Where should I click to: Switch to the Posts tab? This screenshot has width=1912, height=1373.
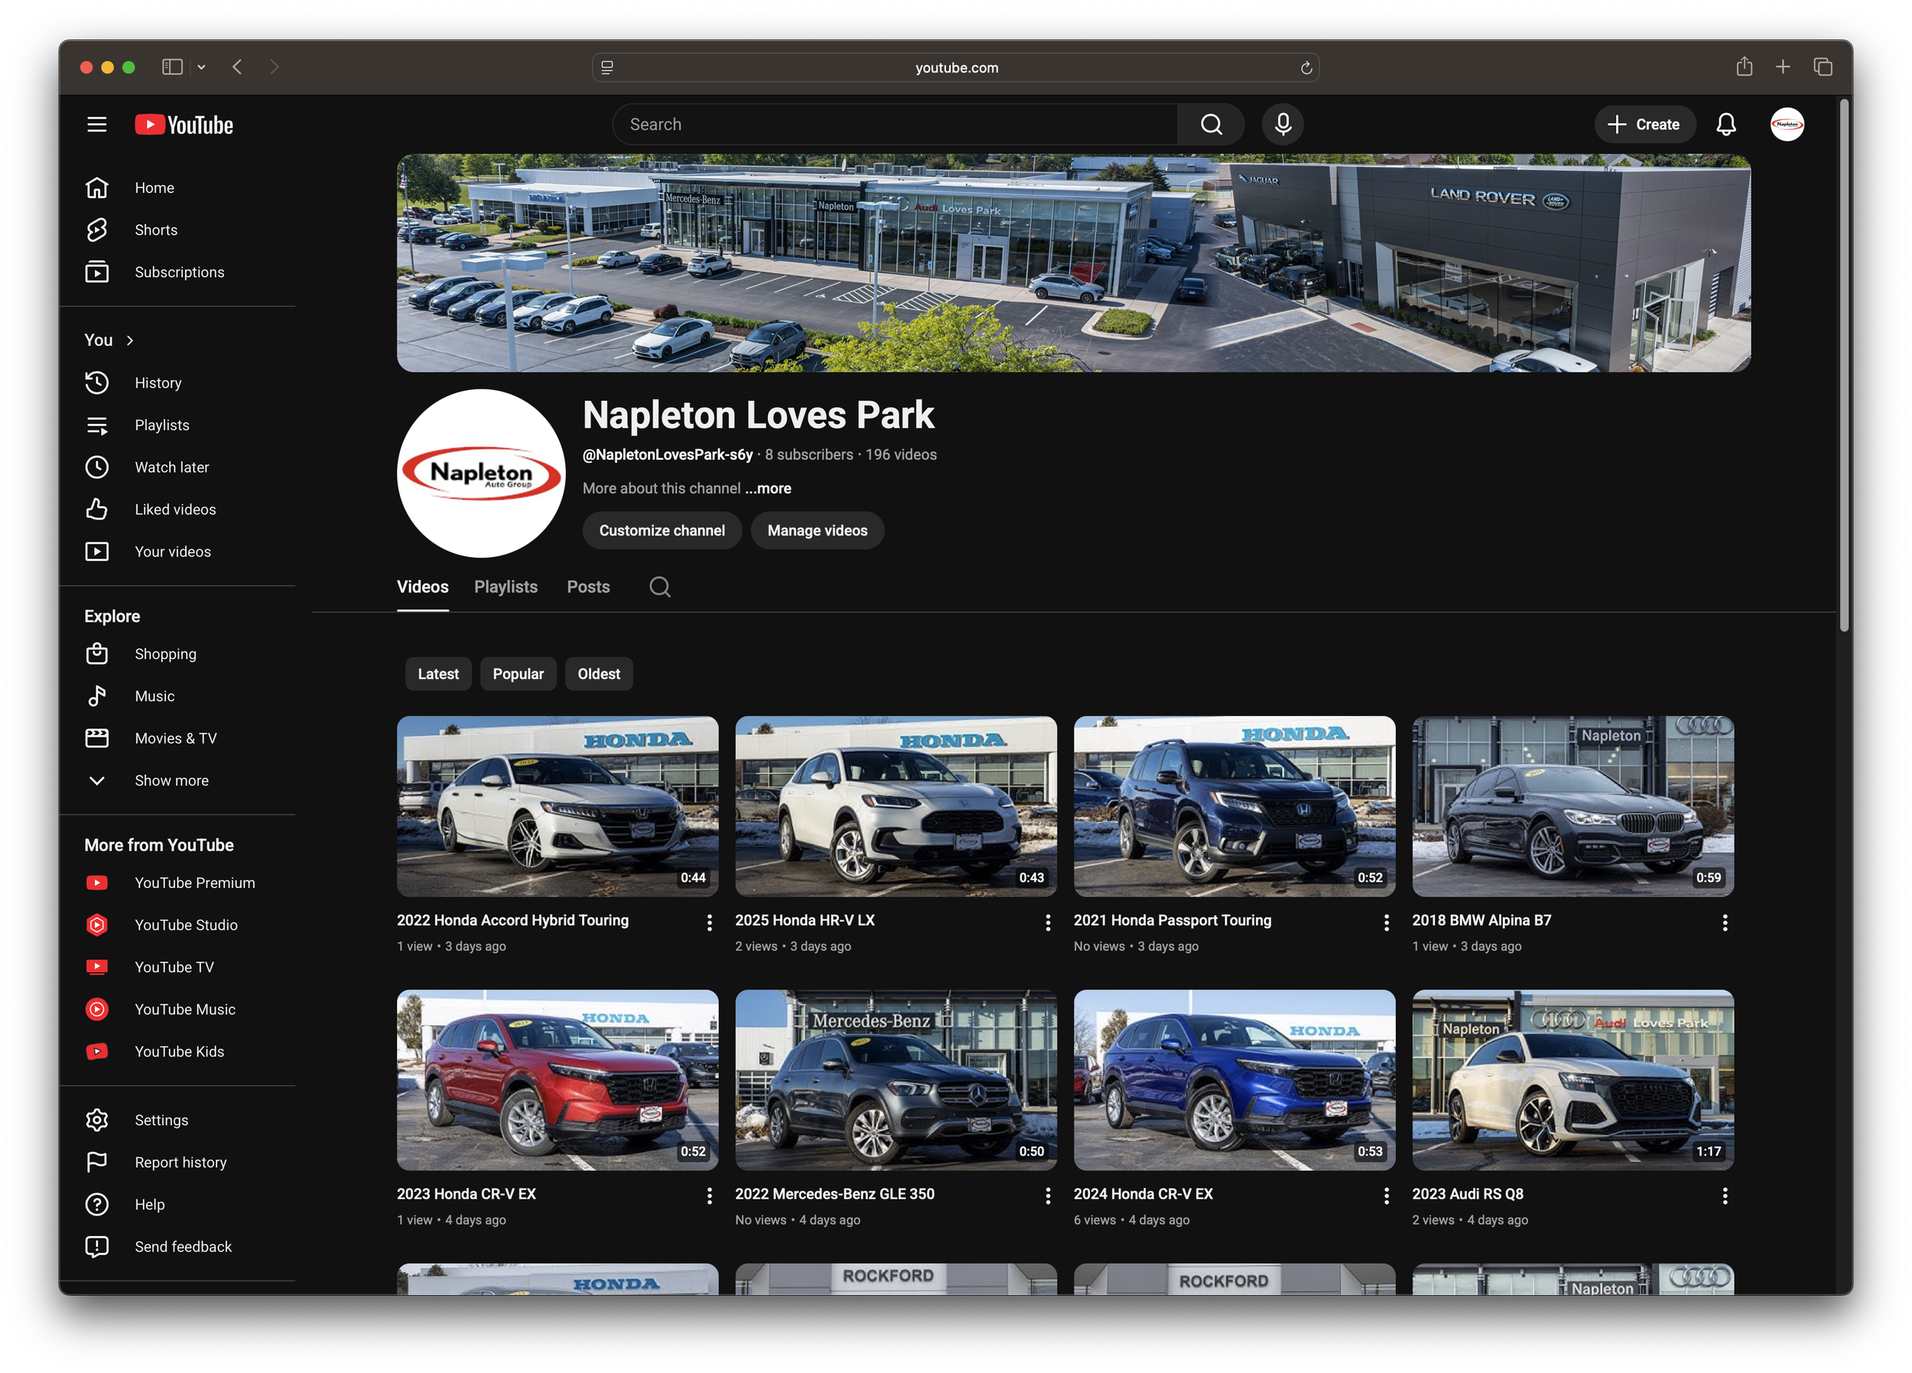point(587,587)
